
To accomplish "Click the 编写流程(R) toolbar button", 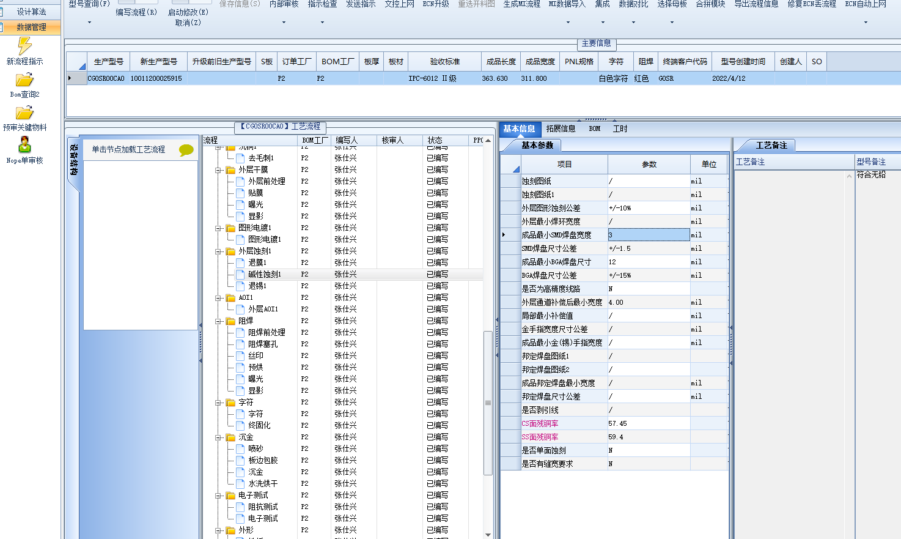I will coord(136,12).
